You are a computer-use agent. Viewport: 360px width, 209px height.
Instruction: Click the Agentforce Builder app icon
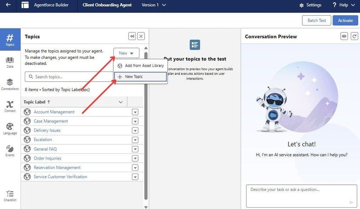coord(25,5)
